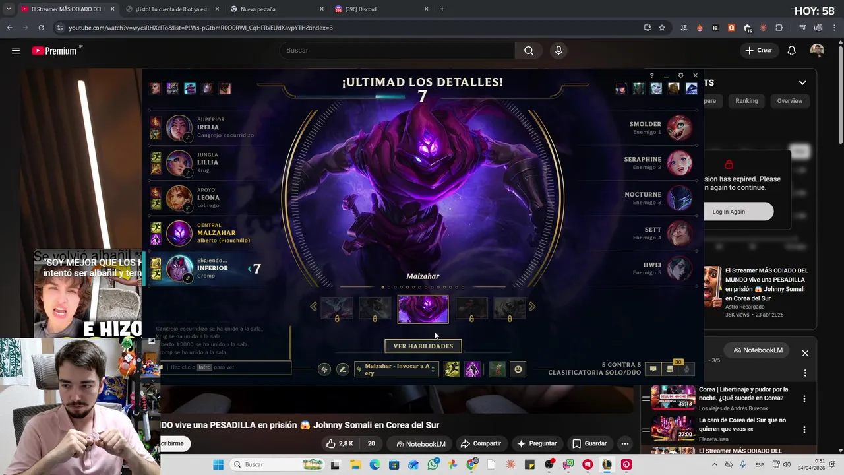Switch to the Overview tab
The height and width of the screenshot is (475, 844).
click(x=789, y=101)
